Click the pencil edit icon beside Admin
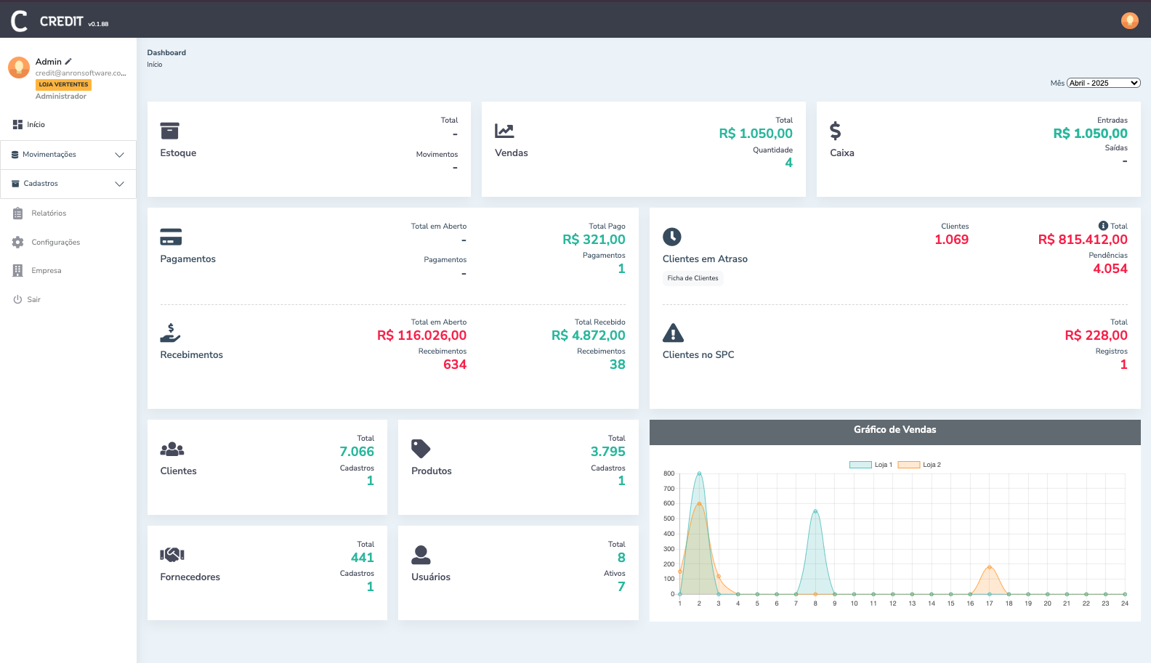 tap(68, 62)
